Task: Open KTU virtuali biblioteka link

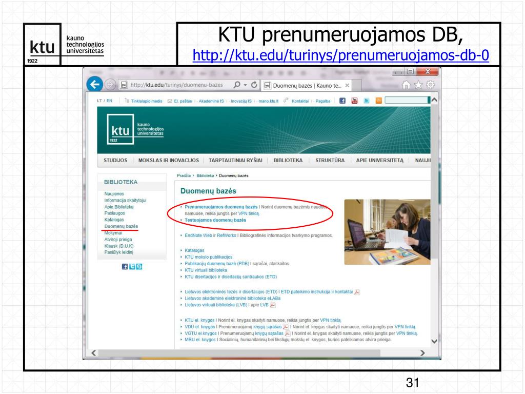Action: click(206, 270)
